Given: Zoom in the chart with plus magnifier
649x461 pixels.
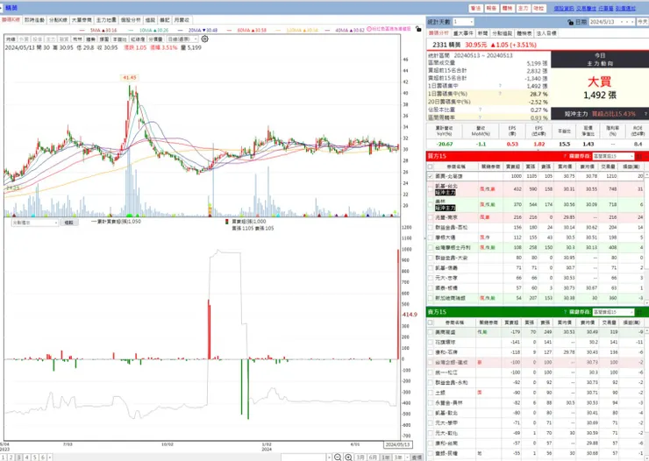Looking at the screenshot, I should (348, 457).
